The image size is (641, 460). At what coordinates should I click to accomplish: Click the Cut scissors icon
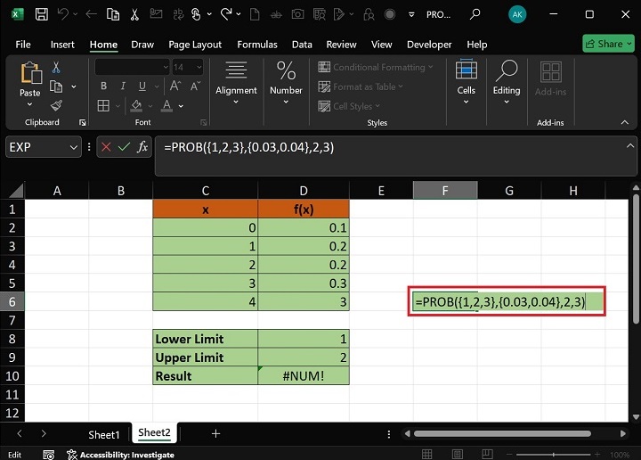[56, 68]
